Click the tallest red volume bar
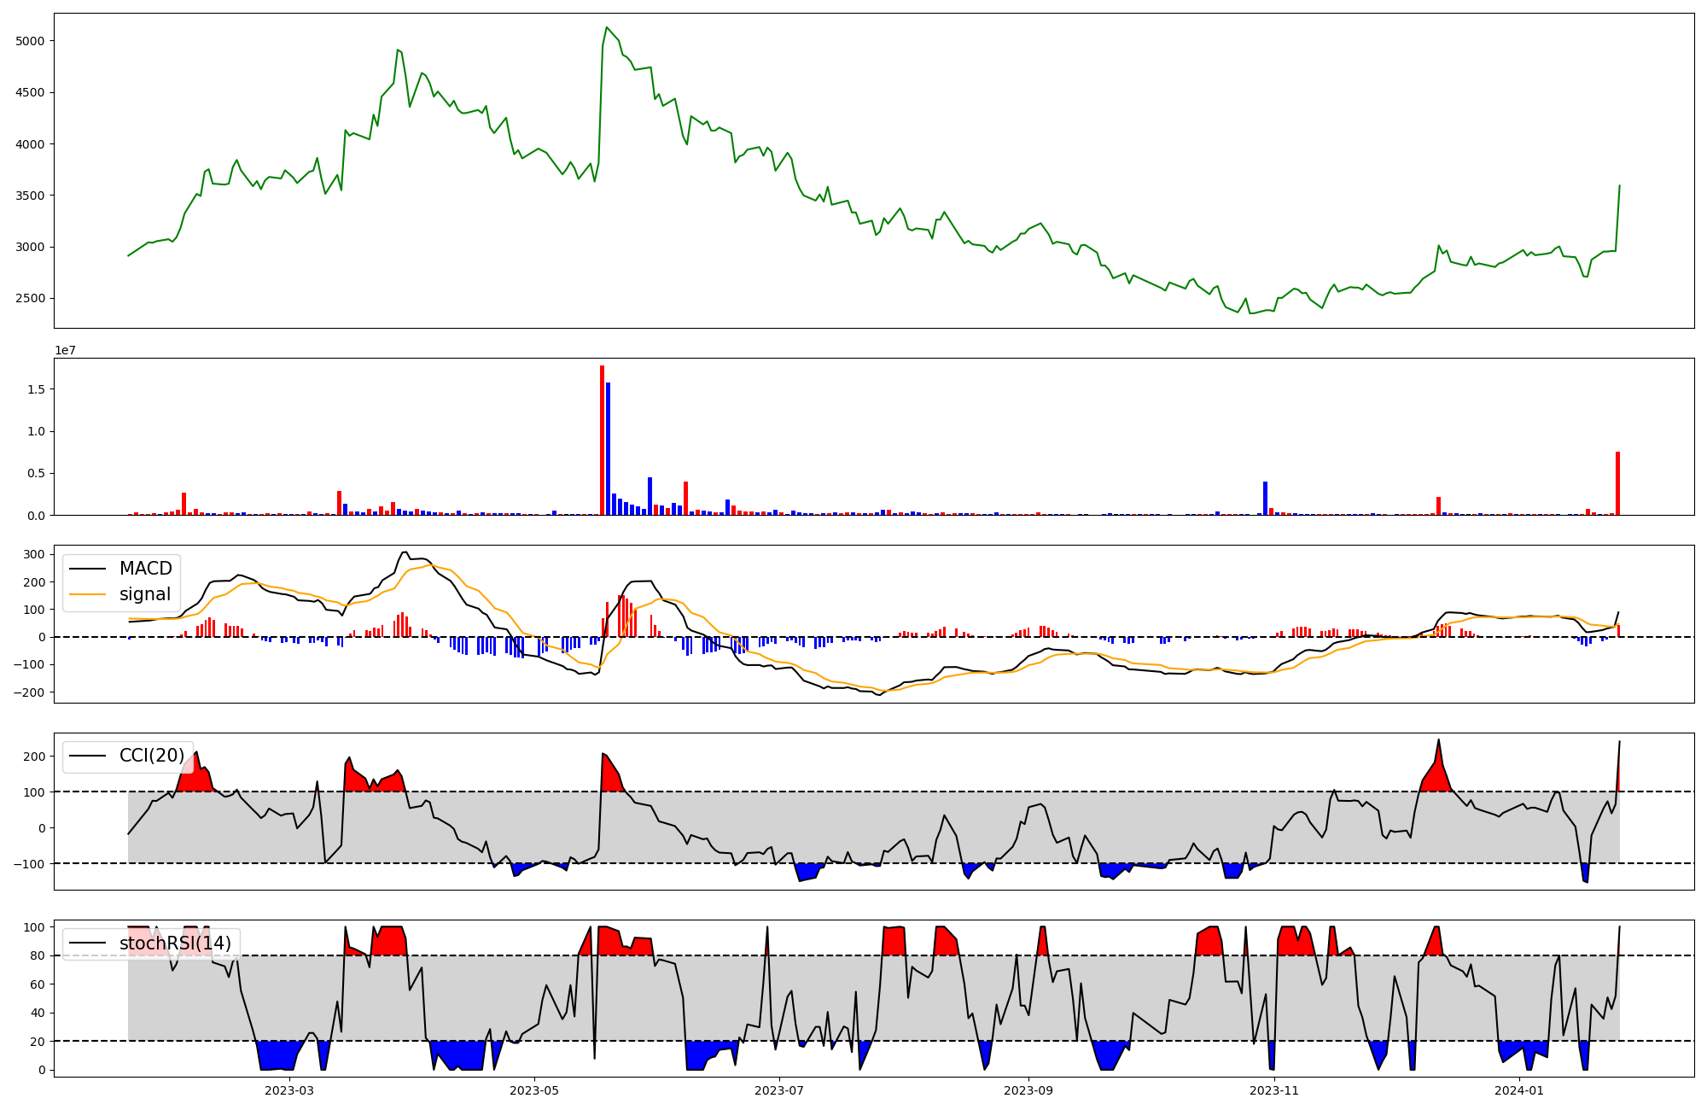Screen dimensions: 1707x1110 click(x=603, y=441)
